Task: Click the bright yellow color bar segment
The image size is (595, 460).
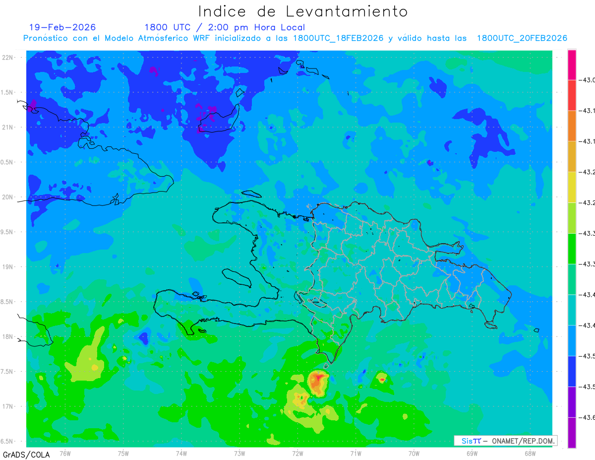Action: (x=572, y=187)
